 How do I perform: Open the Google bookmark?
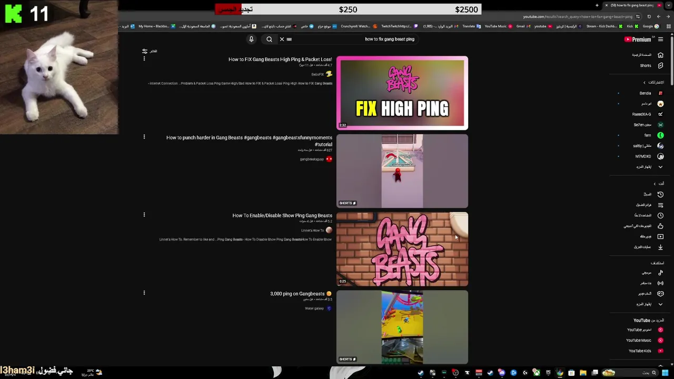pos(650,26)
